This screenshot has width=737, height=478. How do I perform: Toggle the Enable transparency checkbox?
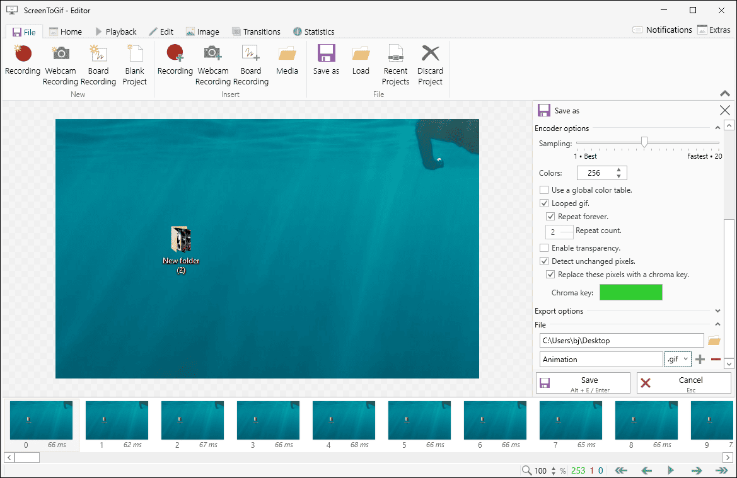coord(544,248)
